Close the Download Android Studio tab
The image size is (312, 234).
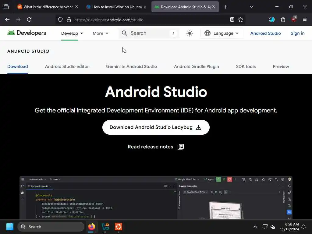pyautogui.click(x=214, y=7)
